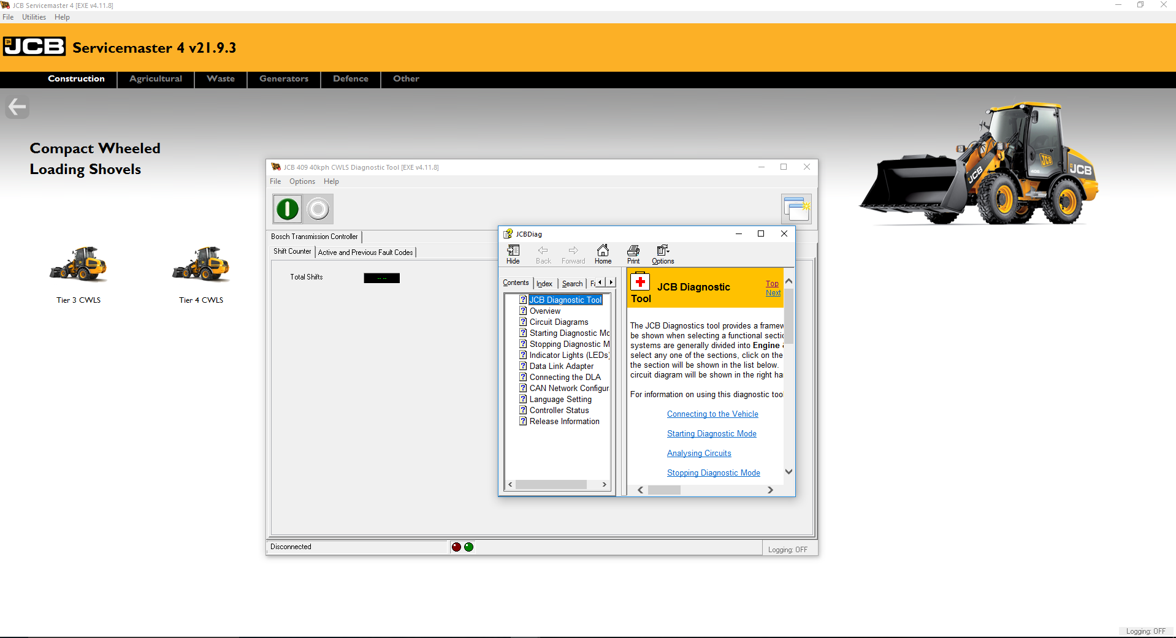The width and height of the screenshot is (1176, 638).
Task: Click the down arrow on the help pane scrollbar
Action: 788,471
